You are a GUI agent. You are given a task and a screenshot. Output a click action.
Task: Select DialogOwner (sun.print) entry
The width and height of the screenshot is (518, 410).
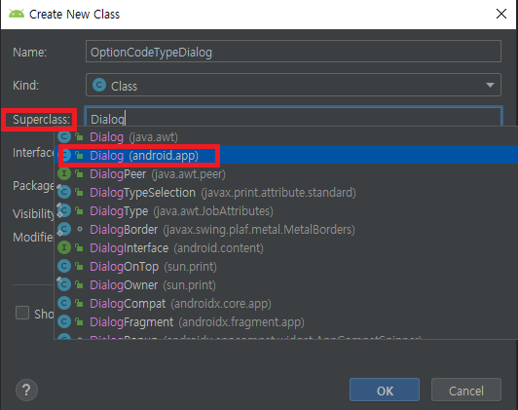(285, 284)
